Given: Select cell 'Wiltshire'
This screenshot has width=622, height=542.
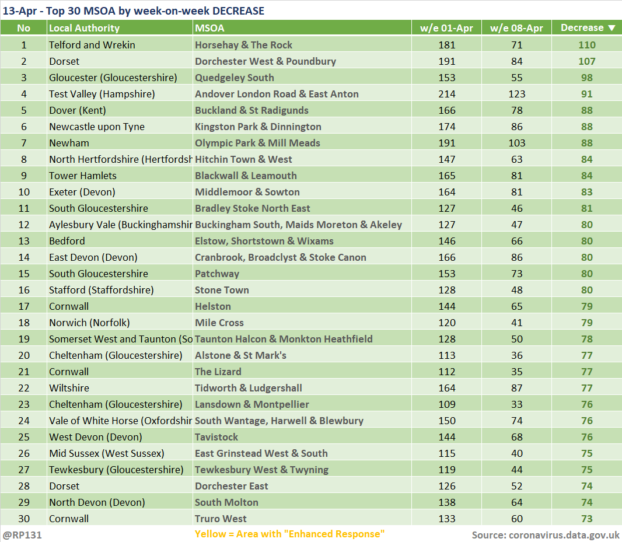Looking at the screenshot, I should coord(120,387).
